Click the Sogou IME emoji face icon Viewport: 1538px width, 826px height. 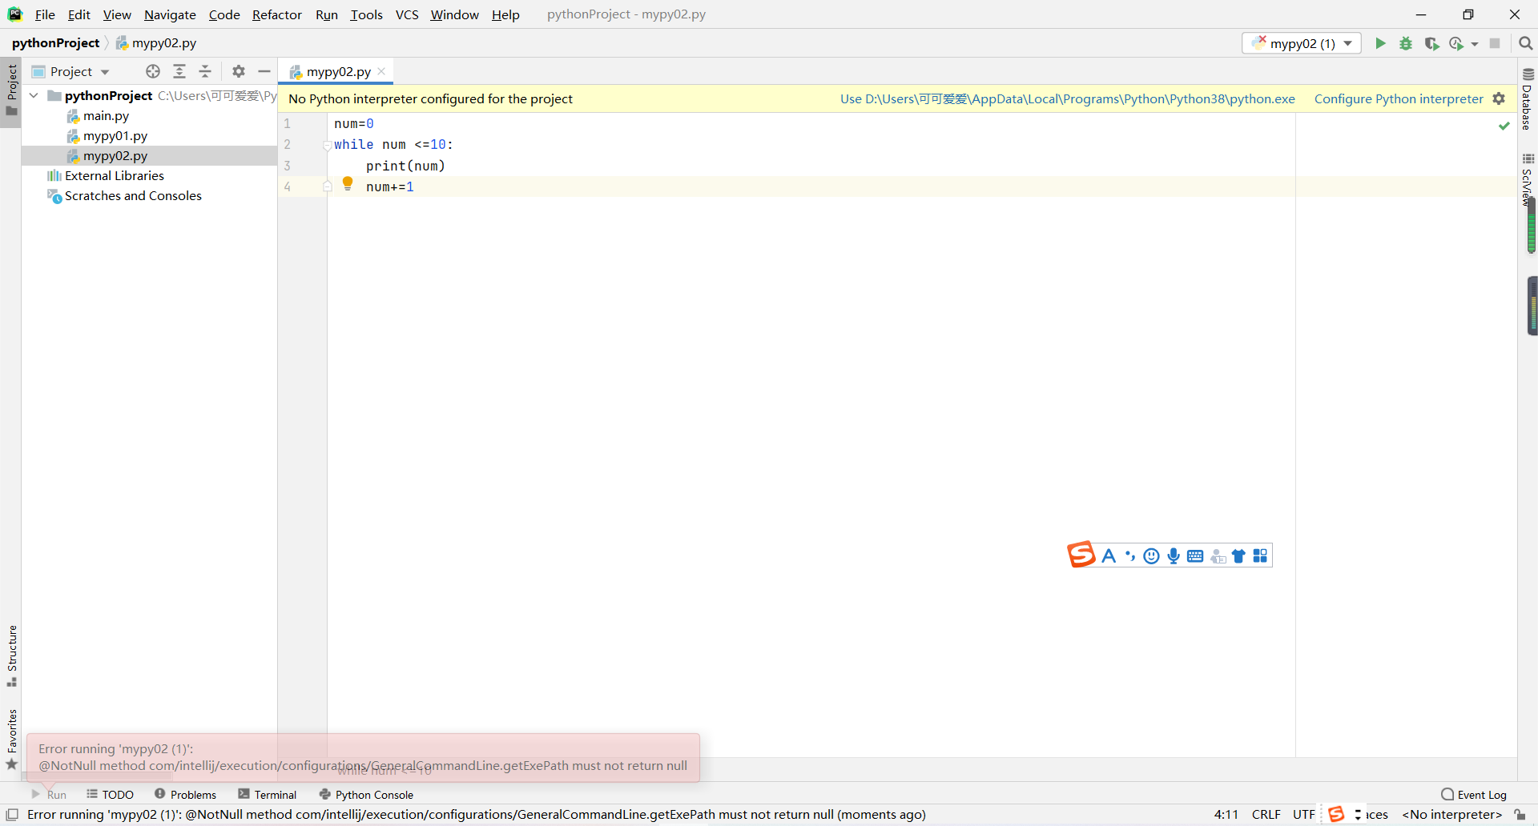[1151, 555]
